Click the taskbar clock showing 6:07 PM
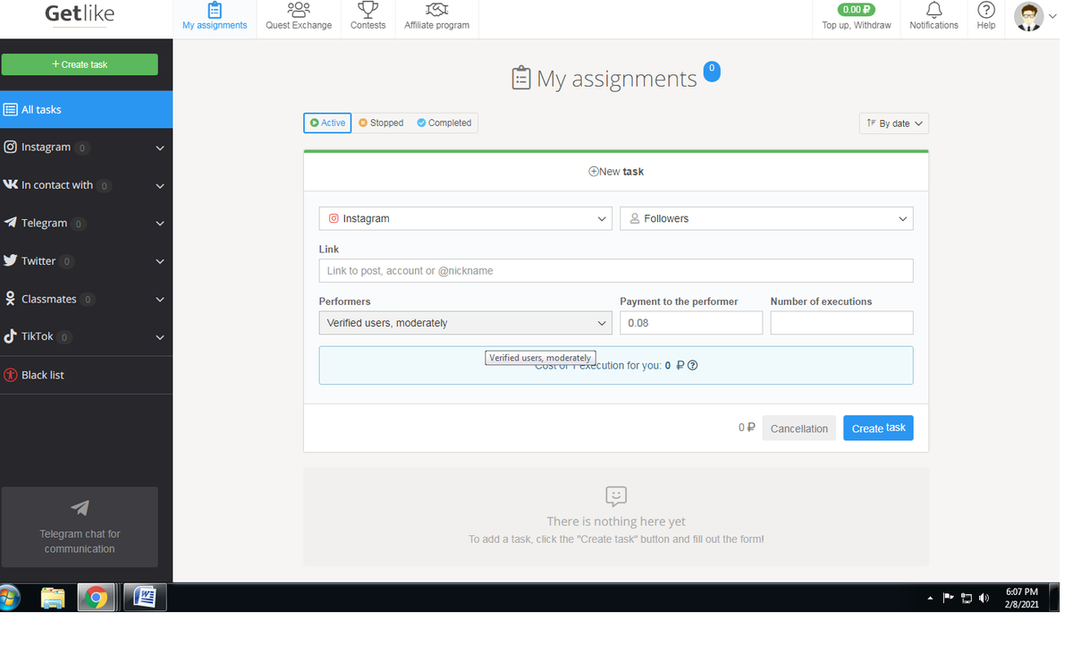Image resolution: width=1073 pixels, height=671 pixels. [x=1021, y=598]
